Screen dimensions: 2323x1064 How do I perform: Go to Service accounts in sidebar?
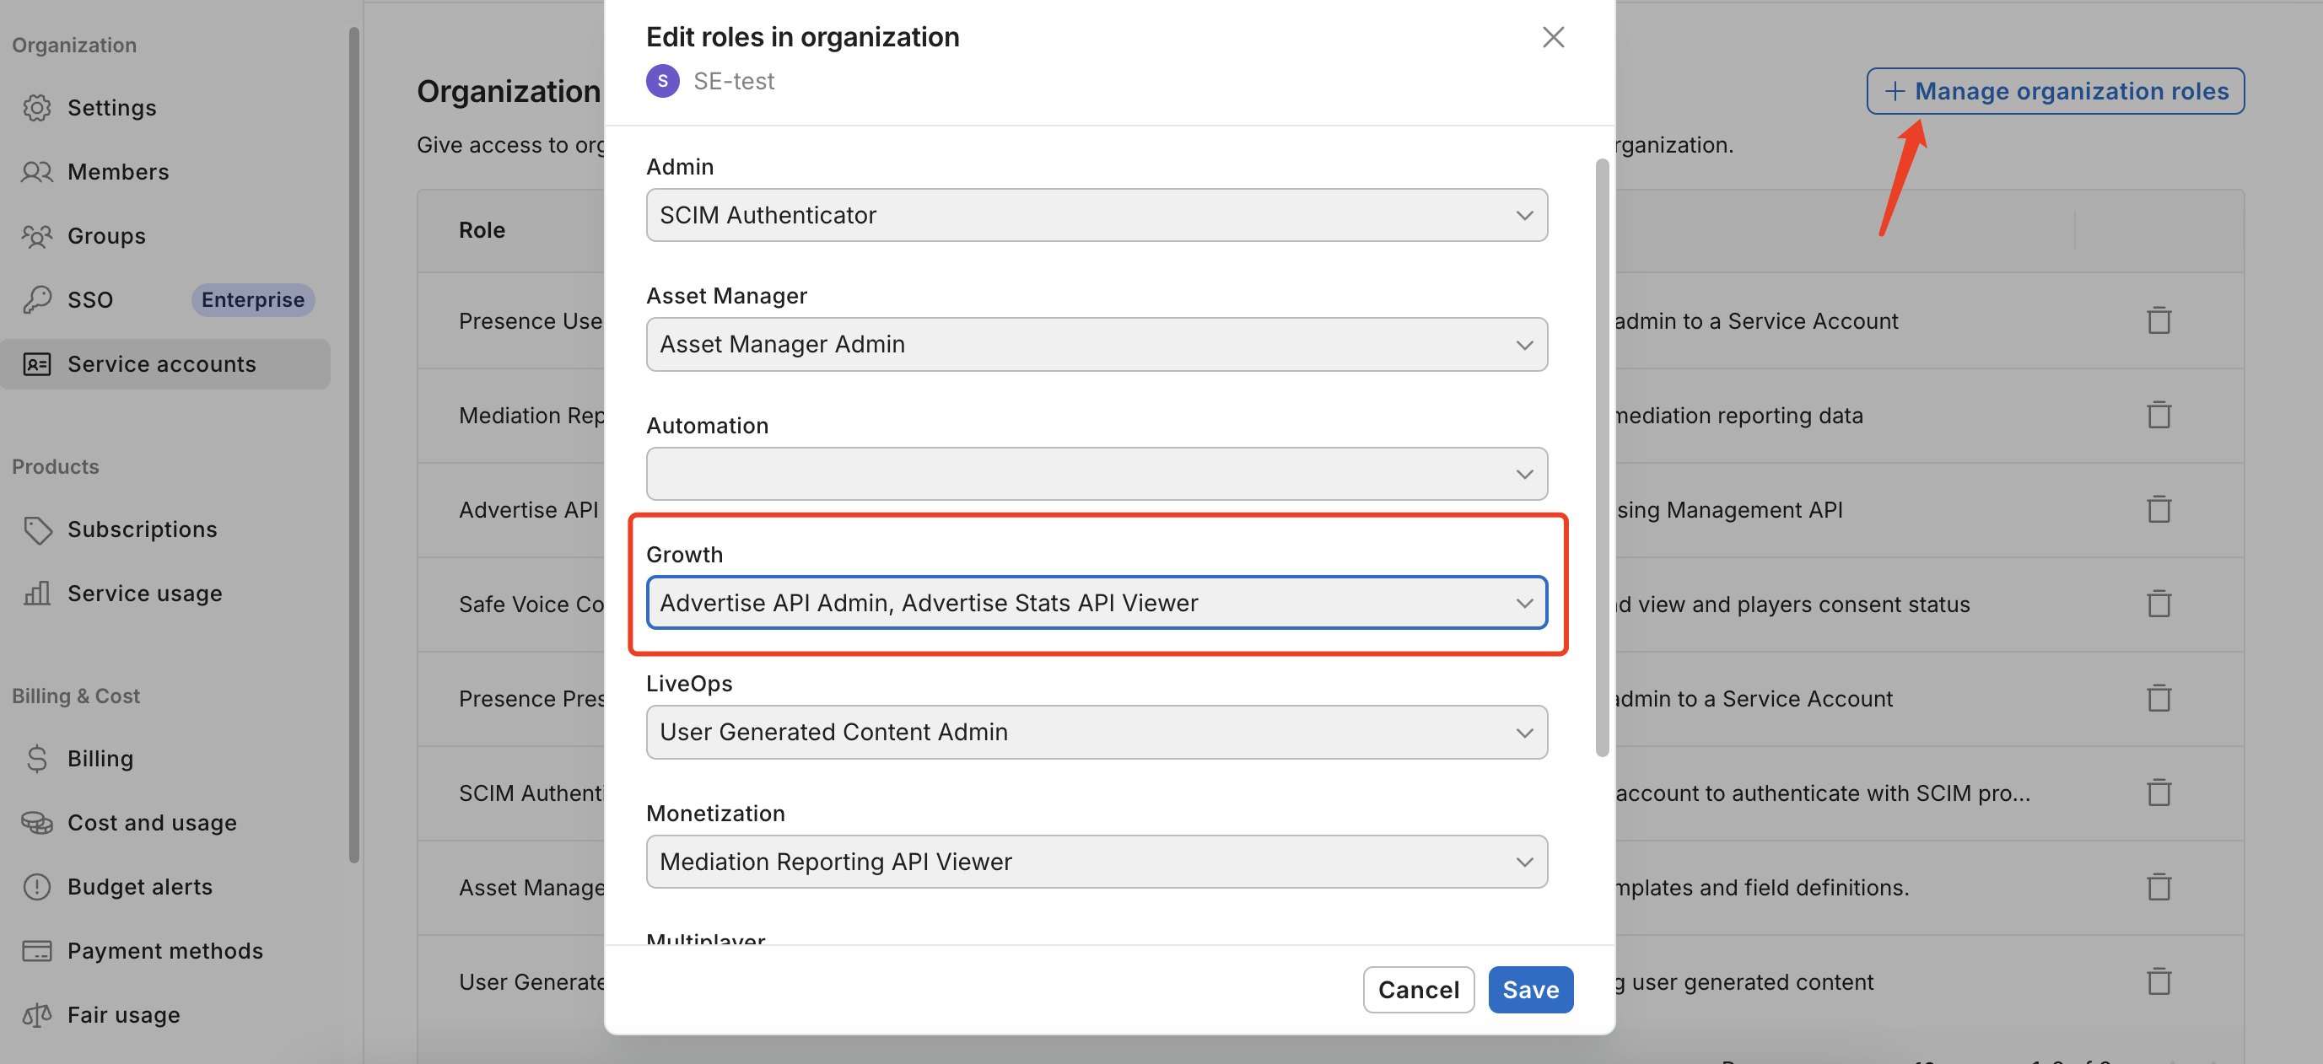tap(162, 364)
